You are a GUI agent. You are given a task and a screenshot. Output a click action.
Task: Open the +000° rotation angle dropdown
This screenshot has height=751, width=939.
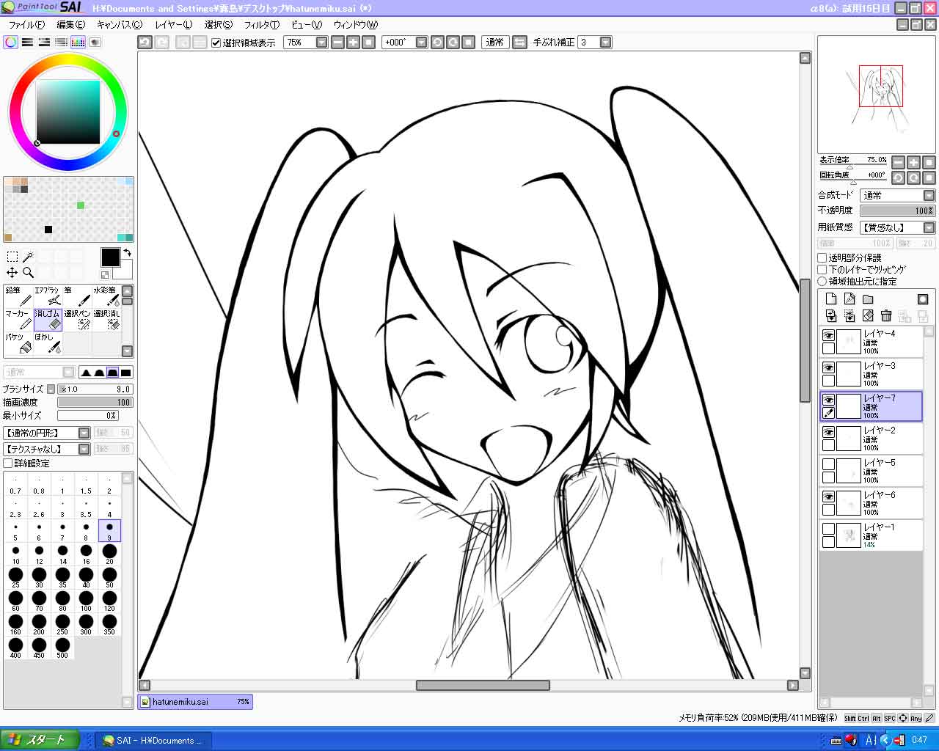[421, 43]
